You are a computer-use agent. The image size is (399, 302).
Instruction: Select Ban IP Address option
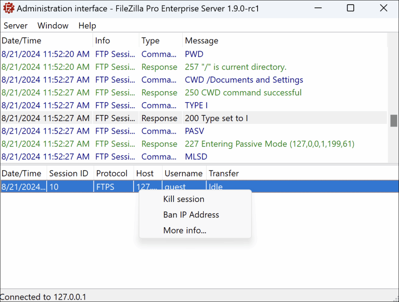191,215
